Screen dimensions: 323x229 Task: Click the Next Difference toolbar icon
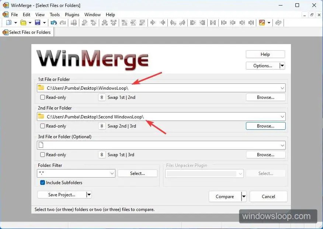point(85,22)
